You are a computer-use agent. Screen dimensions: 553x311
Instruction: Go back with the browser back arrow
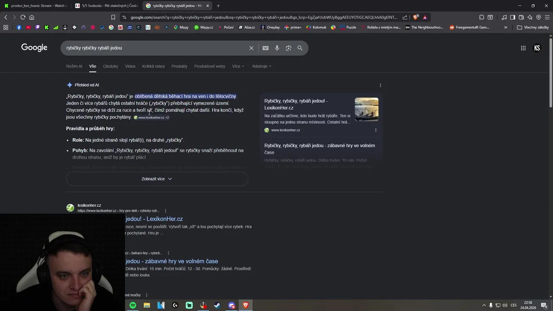[x=6, y=17]
